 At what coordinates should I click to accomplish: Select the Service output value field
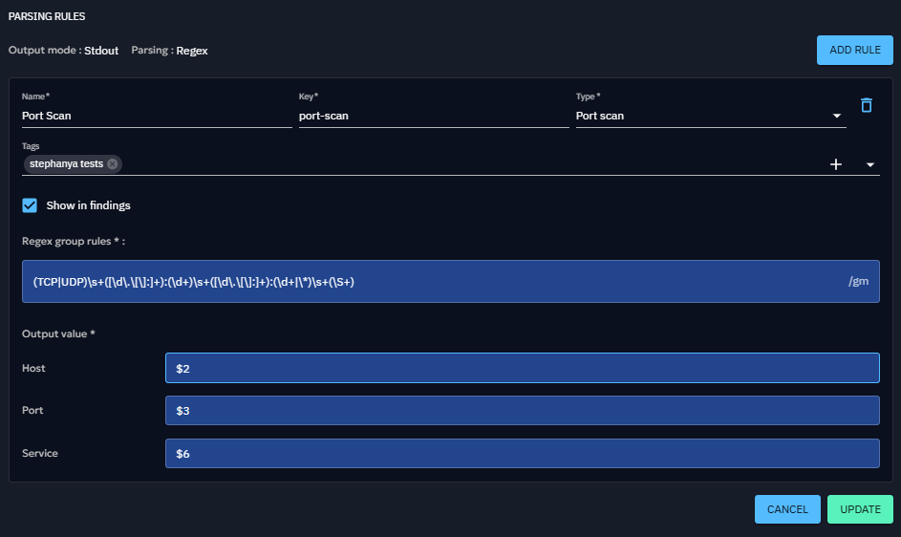(x=521, y=454)
